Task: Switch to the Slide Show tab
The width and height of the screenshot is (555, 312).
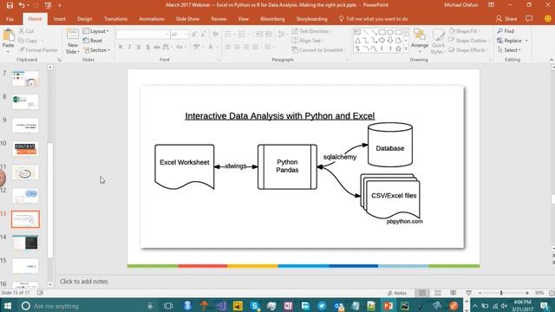Action: point(187,19)
